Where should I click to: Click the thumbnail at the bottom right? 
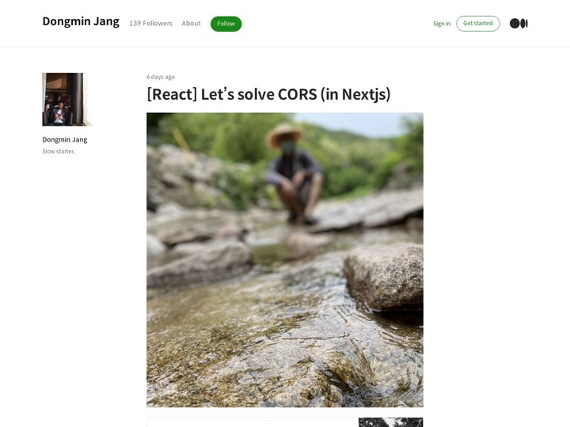[x=390, y=422]
